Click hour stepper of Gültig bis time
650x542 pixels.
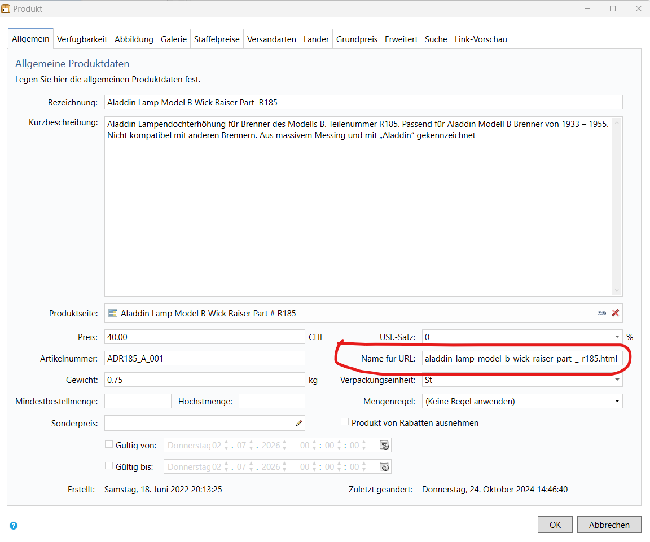click(x=314, y=467)
